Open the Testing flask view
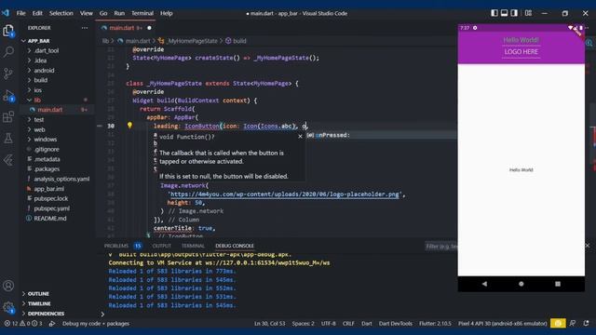This screenshot has height=335, width=596. pos(8,139)
